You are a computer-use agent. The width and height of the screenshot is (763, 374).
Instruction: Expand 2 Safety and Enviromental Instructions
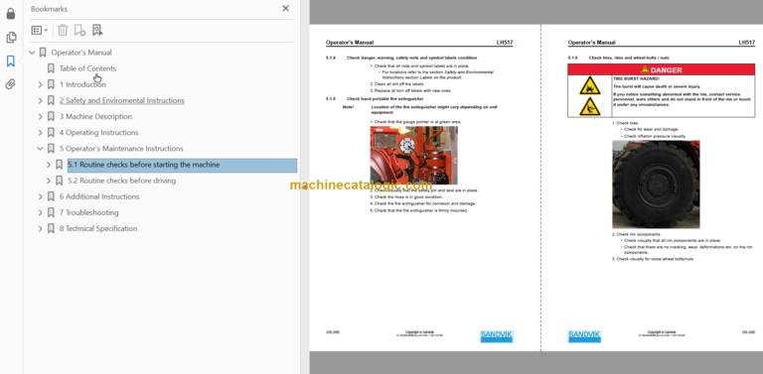click(41, 100)
